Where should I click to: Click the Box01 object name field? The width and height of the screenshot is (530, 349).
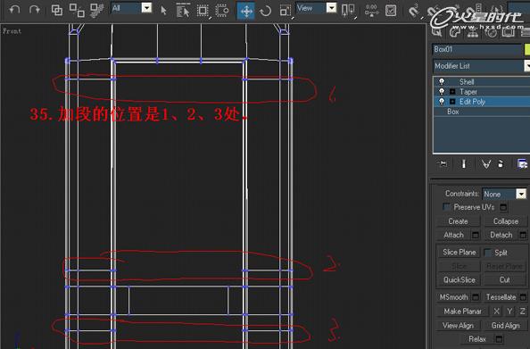tap(476, 49)
